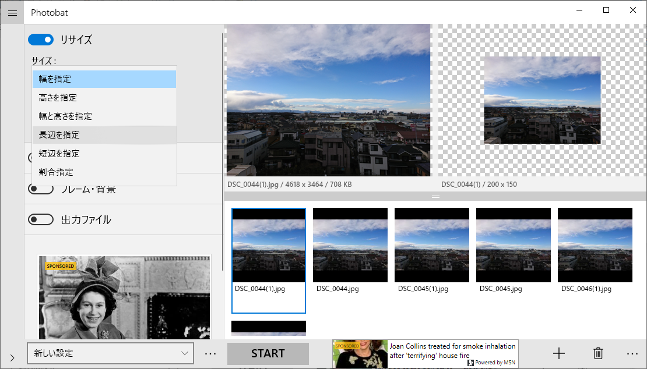The image size is (647, 369).
Task: Open the ellipsis next to 新しい設定 dropdown
Action: tap(210, 353)
